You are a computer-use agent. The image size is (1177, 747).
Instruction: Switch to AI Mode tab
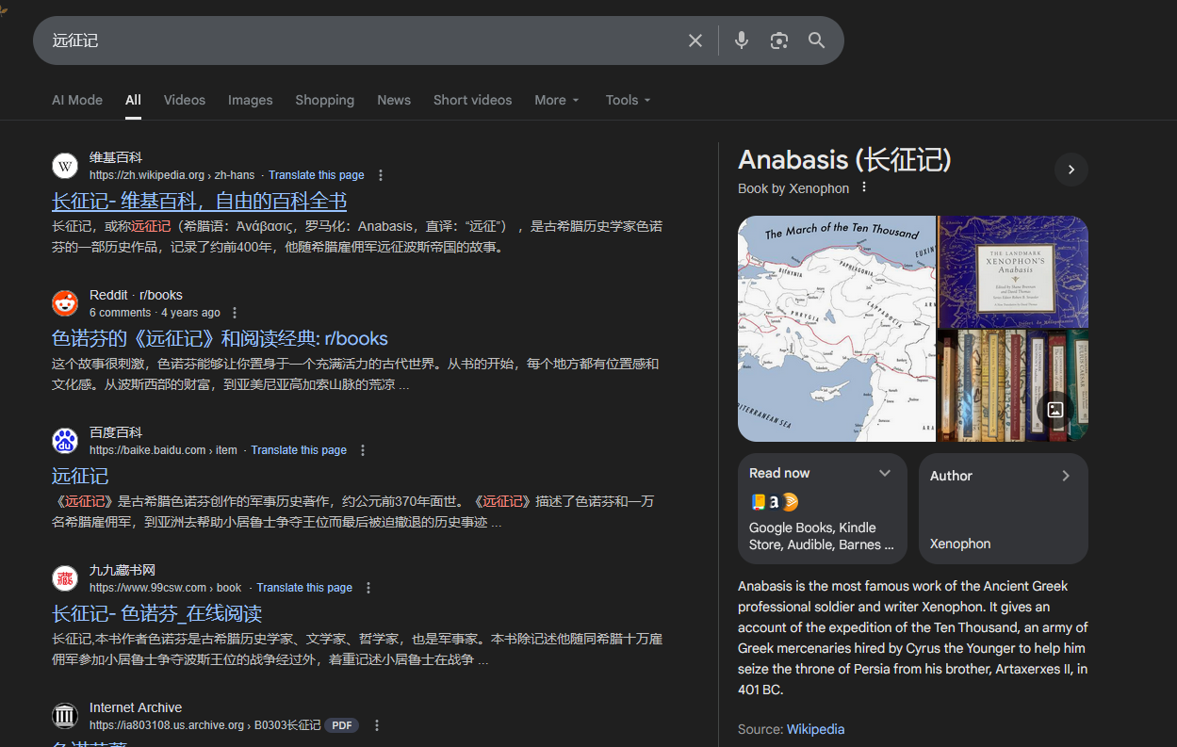click(77, 100)
